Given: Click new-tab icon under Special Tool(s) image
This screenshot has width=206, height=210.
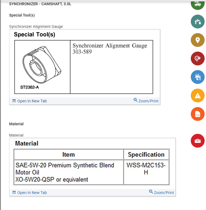Looking at the screenshot, I should point(14,101).
